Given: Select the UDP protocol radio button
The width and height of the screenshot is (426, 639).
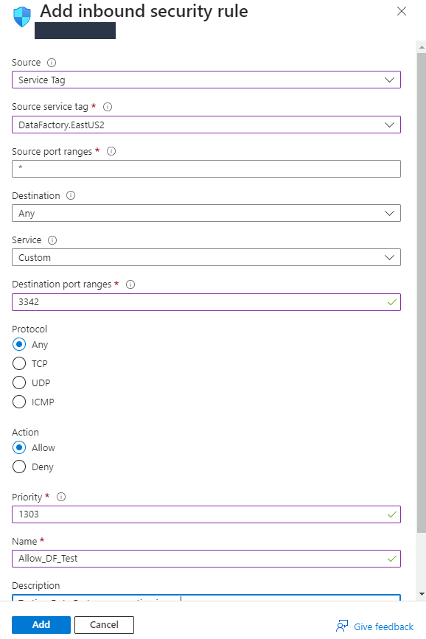Looking at the screenshot, I should (x=19, y=383).
